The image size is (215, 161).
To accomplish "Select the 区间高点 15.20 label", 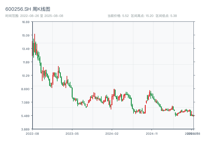I will pos(142,16).
